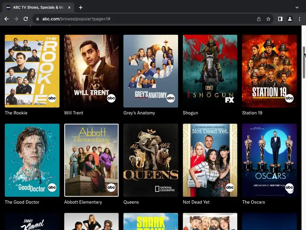Viewport: 306px width, 230px height.
Task: Open The Rookie poster
Action: pos(32,71)
